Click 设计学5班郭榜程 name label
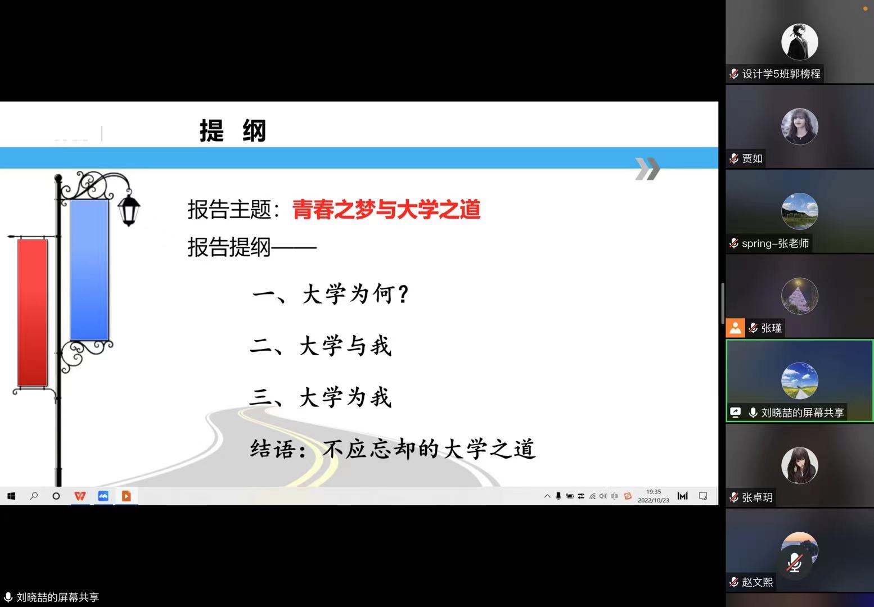 coord(781,74)
